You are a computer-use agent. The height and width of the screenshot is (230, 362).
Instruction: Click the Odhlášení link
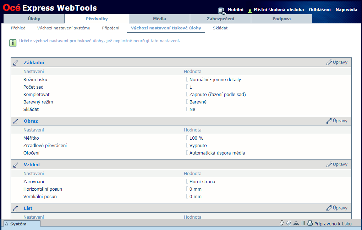(319, 10)
